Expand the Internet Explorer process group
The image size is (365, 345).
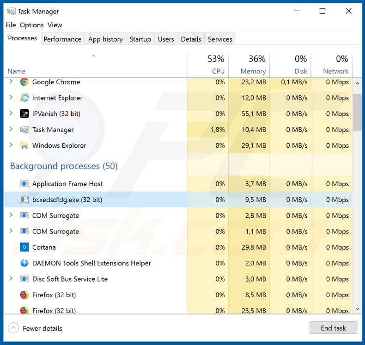(x=11, y=97)
